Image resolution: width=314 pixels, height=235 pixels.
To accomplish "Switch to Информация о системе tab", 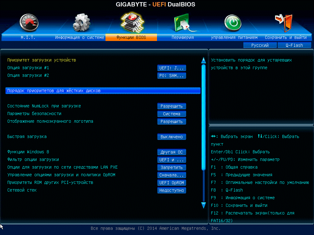I will (80, 37).
